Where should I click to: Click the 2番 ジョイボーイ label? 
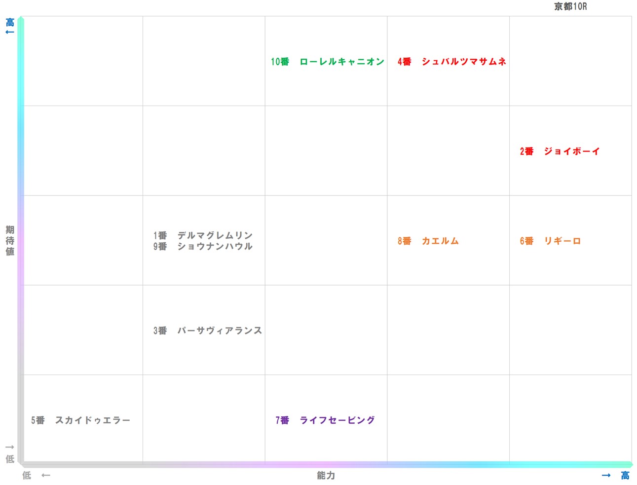(560, 151)
